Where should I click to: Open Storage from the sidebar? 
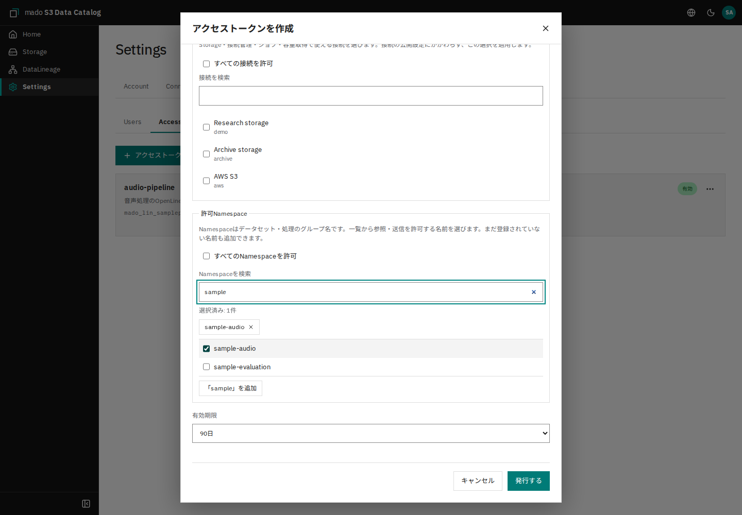pyautogui.click(x=49, y=52)
